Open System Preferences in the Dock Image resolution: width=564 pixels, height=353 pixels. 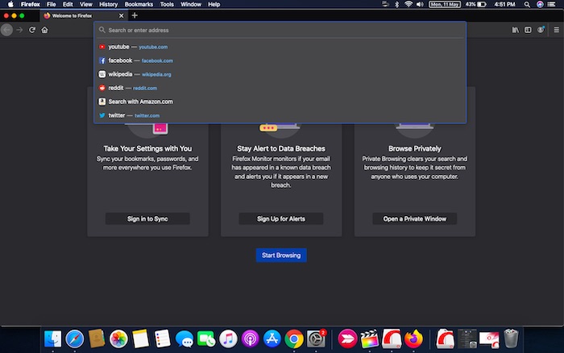point(316,339)
